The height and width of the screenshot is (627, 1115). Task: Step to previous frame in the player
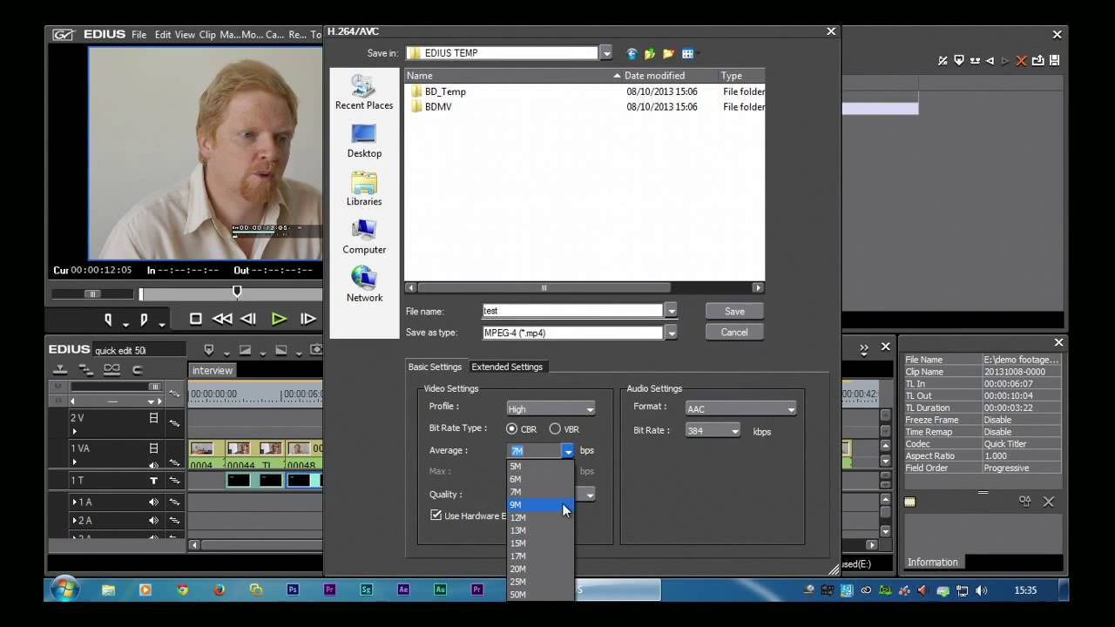tap(248, 320)
